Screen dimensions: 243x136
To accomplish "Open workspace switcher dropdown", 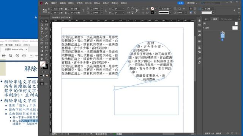I will [192, 3].
